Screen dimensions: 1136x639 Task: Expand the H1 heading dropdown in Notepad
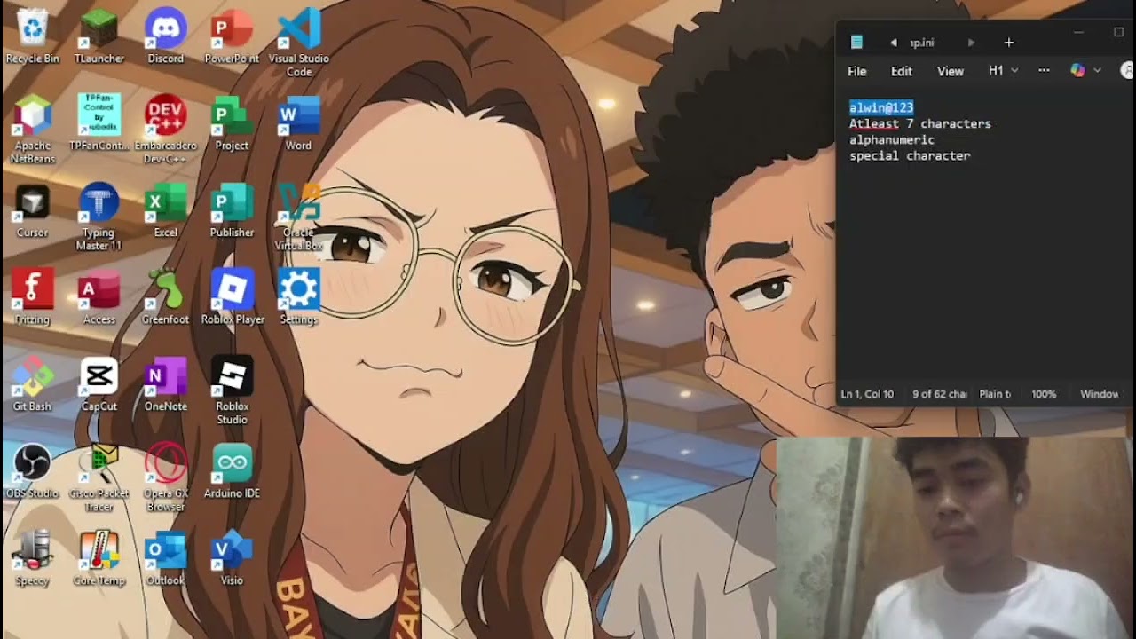pos(1003,71)
